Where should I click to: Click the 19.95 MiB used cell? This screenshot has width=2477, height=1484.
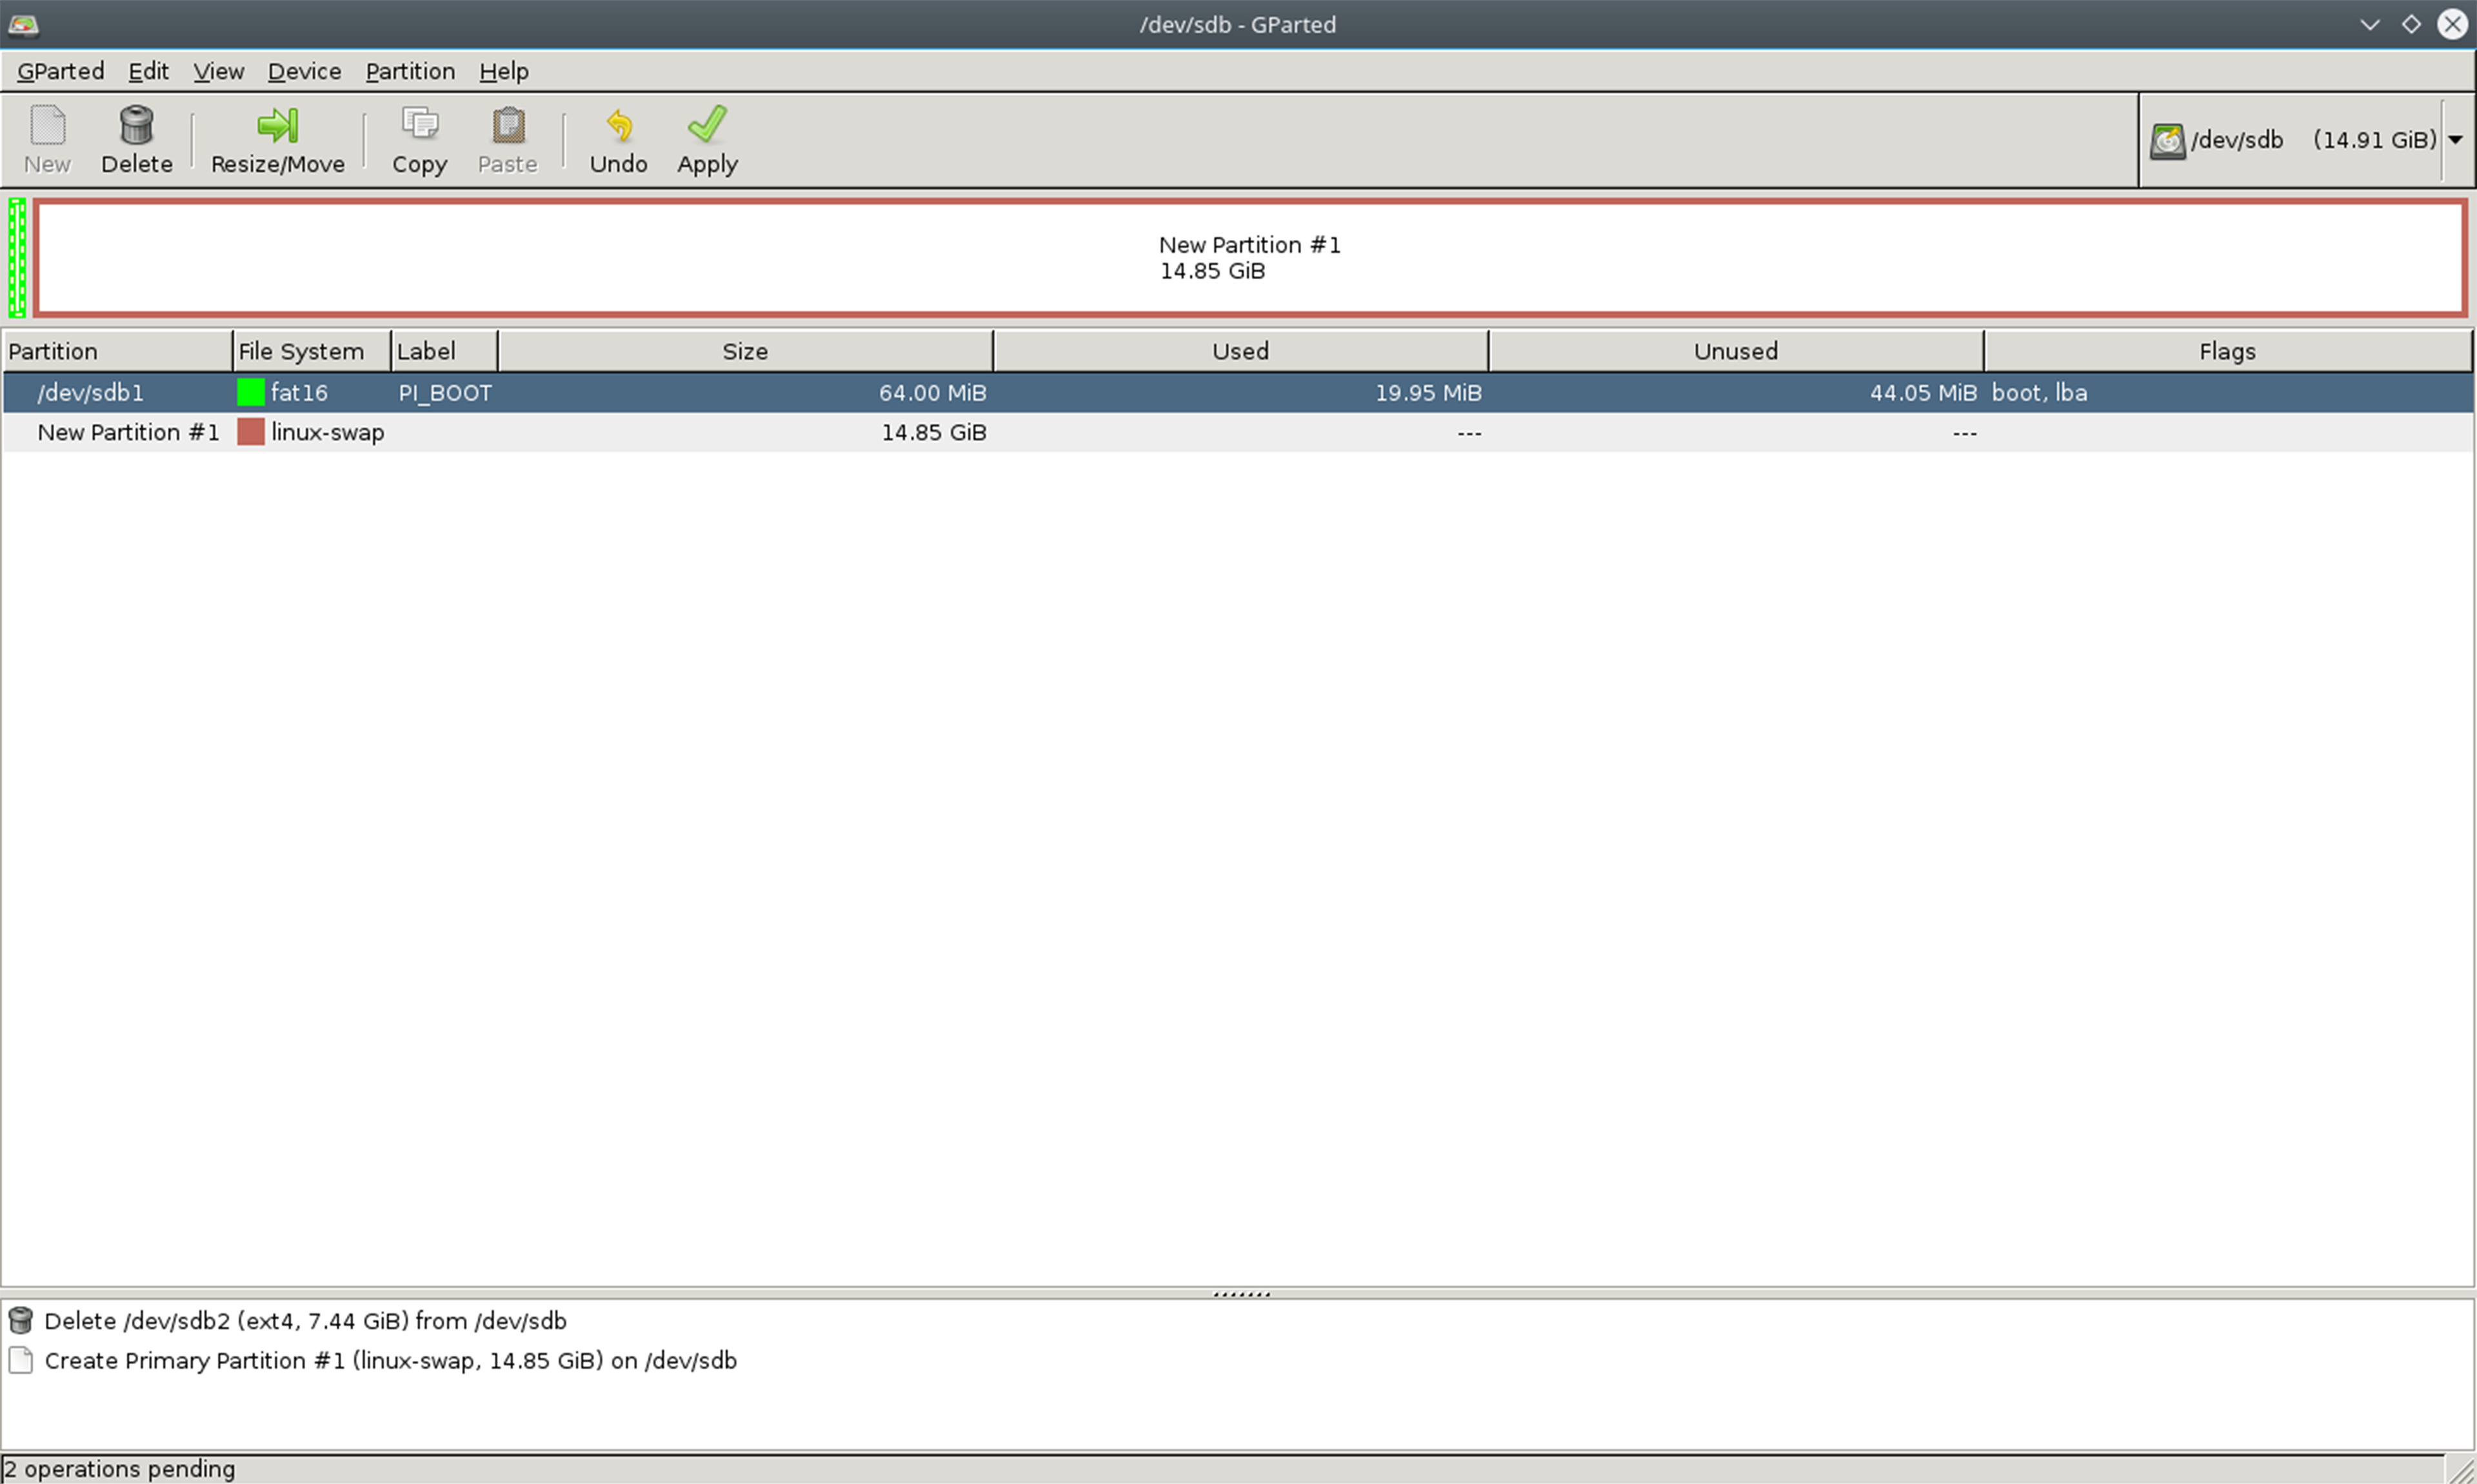tap(1428, 393)
